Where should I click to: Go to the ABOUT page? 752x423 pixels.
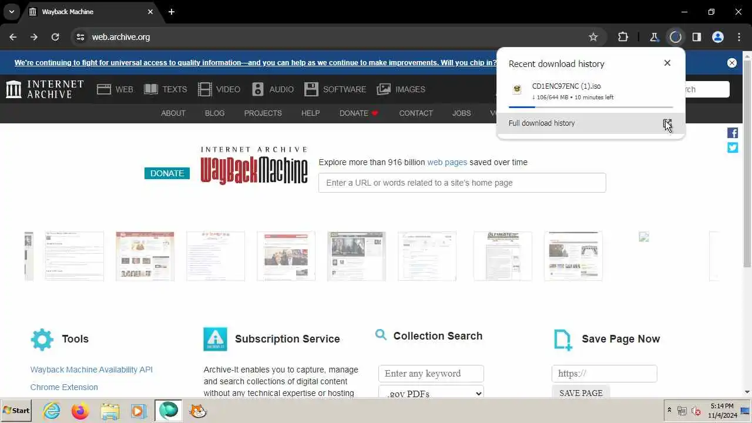[x=173, y=113]
